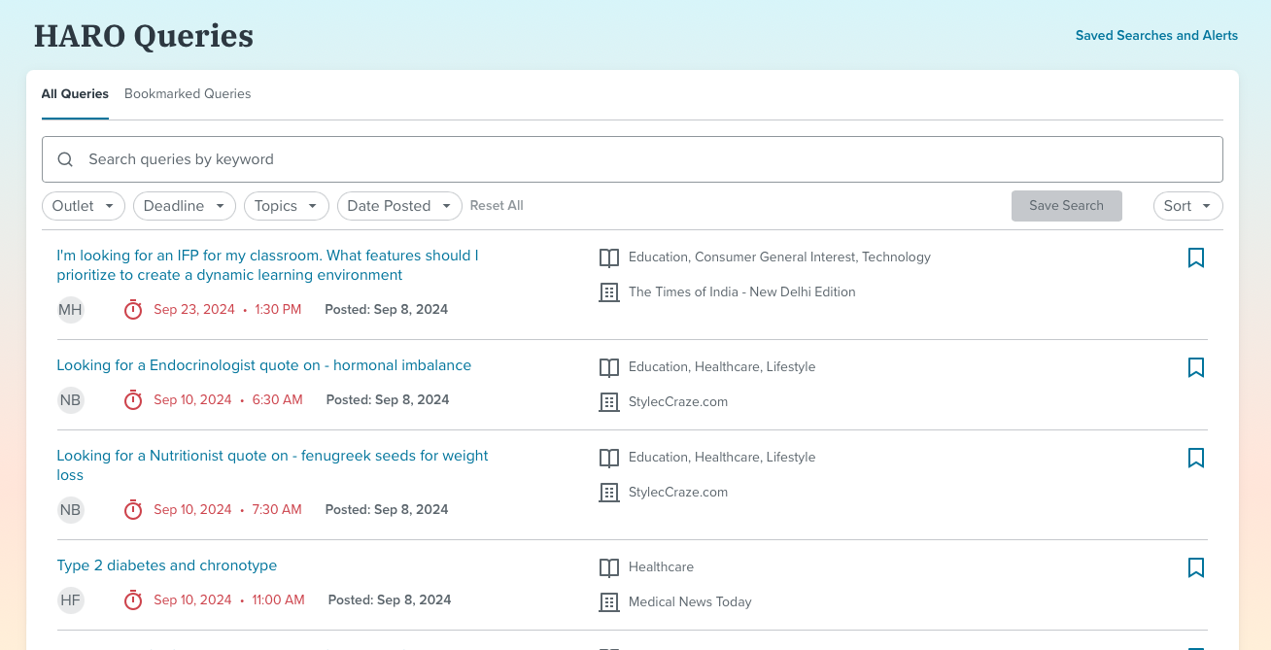
Task: Open the IFP for my classroom query
Action: click(x=267, y=265)
